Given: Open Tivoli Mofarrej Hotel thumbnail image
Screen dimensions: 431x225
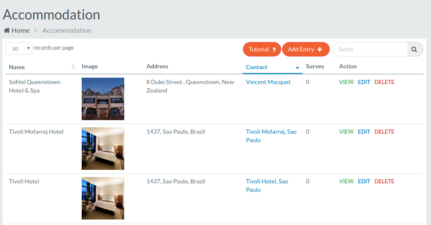Looking at the screenshot, I should pyautogui.click(x=103, y=149).
